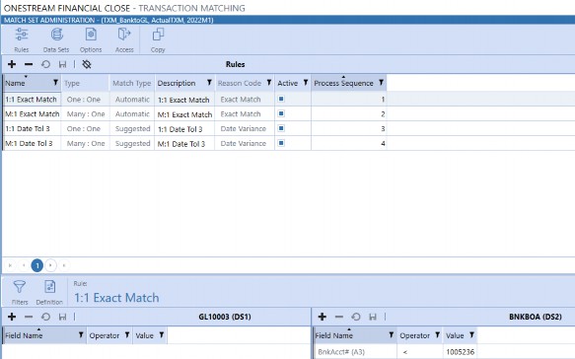The image size is (575, 359).
Task: Click Date Variance reason for M:1 Date Tol 3
Action: point(245,143)
